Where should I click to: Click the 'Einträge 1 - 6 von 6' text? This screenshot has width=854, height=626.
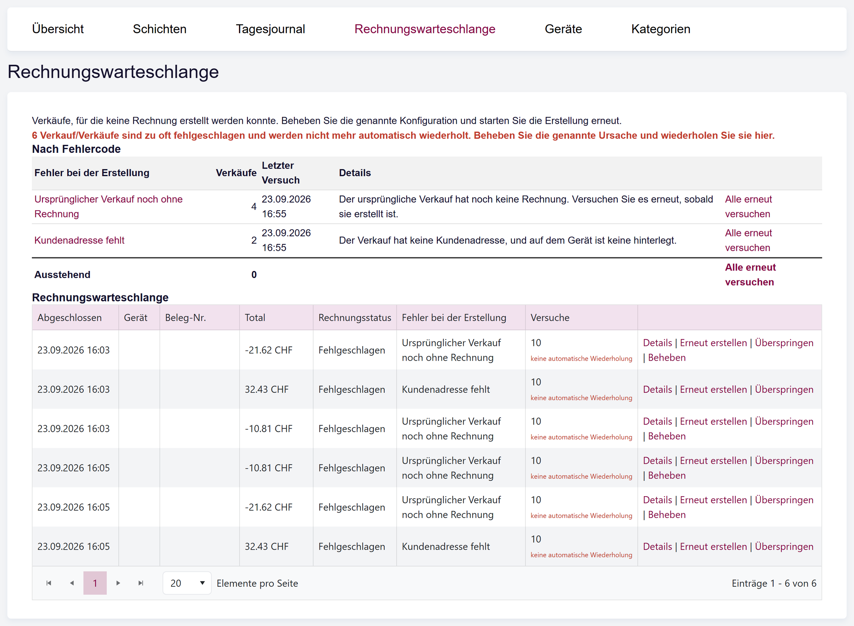click(x=774, y=583)
